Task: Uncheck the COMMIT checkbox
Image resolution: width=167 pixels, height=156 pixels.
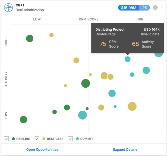Action: (x=70, y=139)
